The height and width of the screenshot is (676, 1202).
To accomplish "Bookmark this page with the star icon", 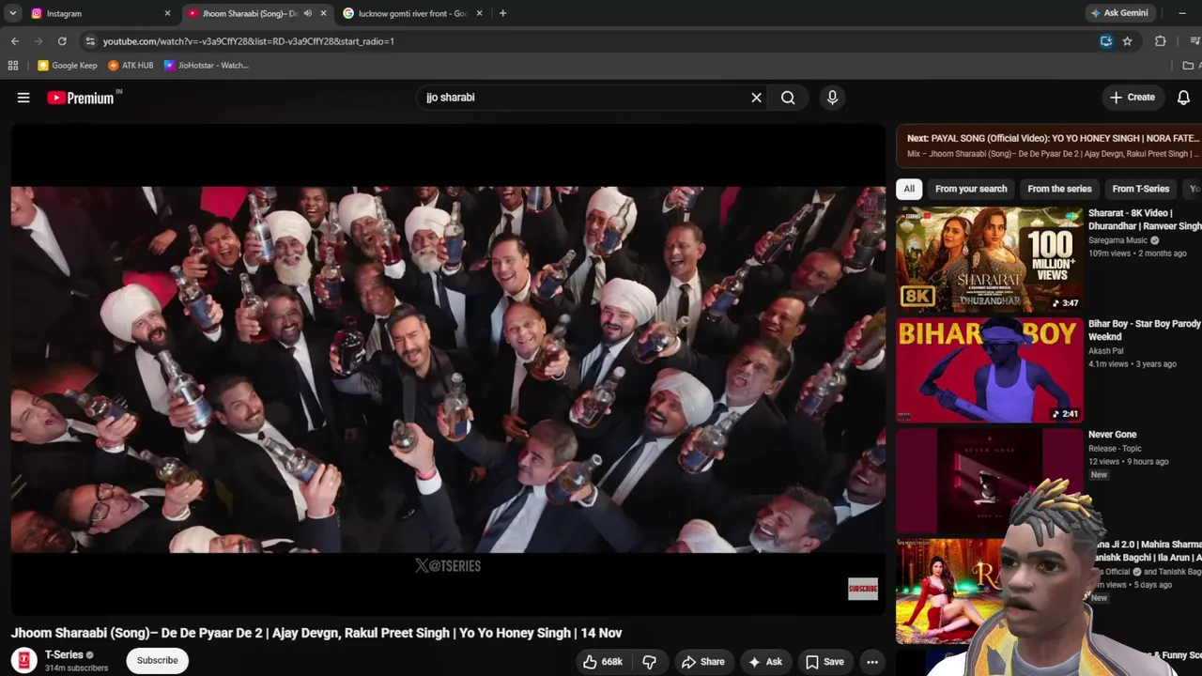I will click(1127, 41).
